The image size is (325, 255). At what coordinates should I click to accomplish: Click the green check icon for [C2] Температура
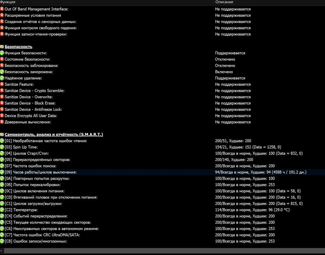coord(2,210)
